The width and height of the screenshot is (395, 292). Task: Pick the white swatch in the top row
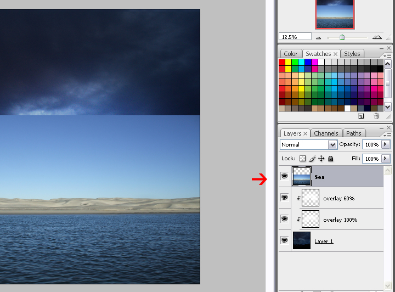tap(321, 63)
